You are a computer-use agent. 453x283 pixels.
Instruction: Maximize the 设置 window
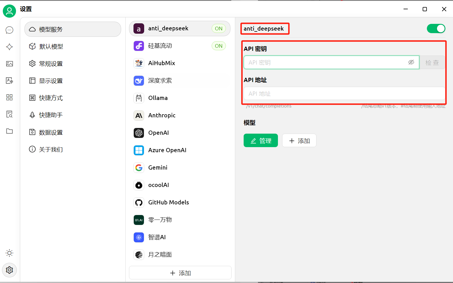(425, 9)
